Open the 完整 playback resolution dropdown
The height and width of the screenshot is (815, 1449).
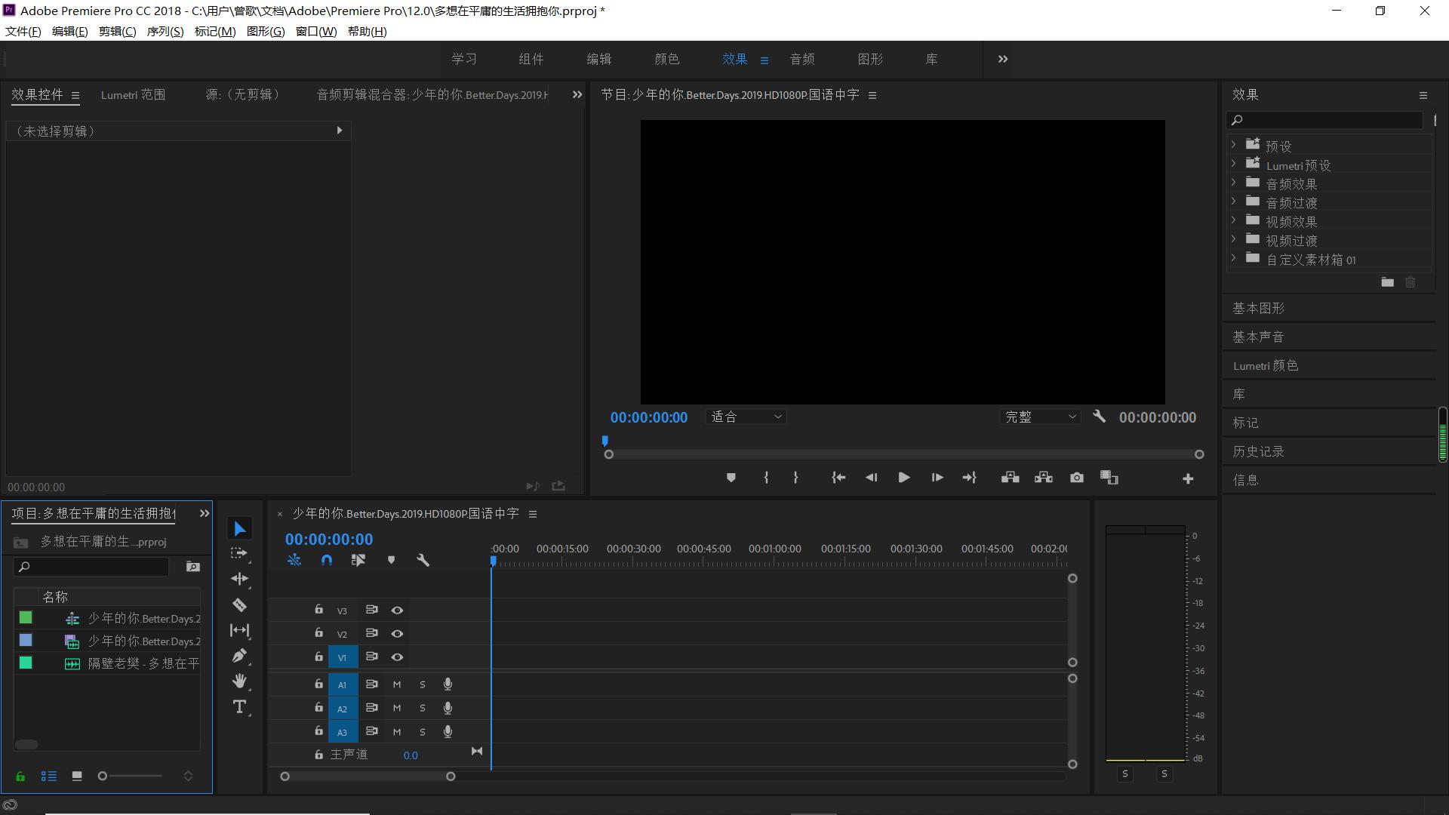tap(1040, 417)
